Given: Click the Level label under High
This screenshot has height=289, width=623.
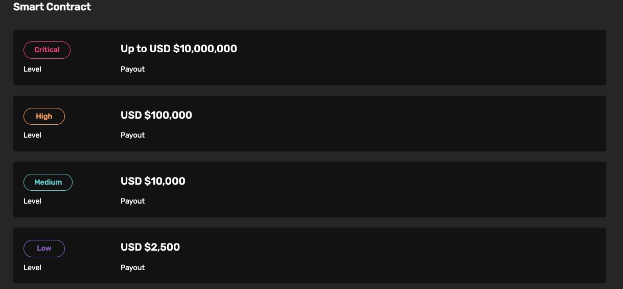Looking at the screenshot, I should click(32, 135).
